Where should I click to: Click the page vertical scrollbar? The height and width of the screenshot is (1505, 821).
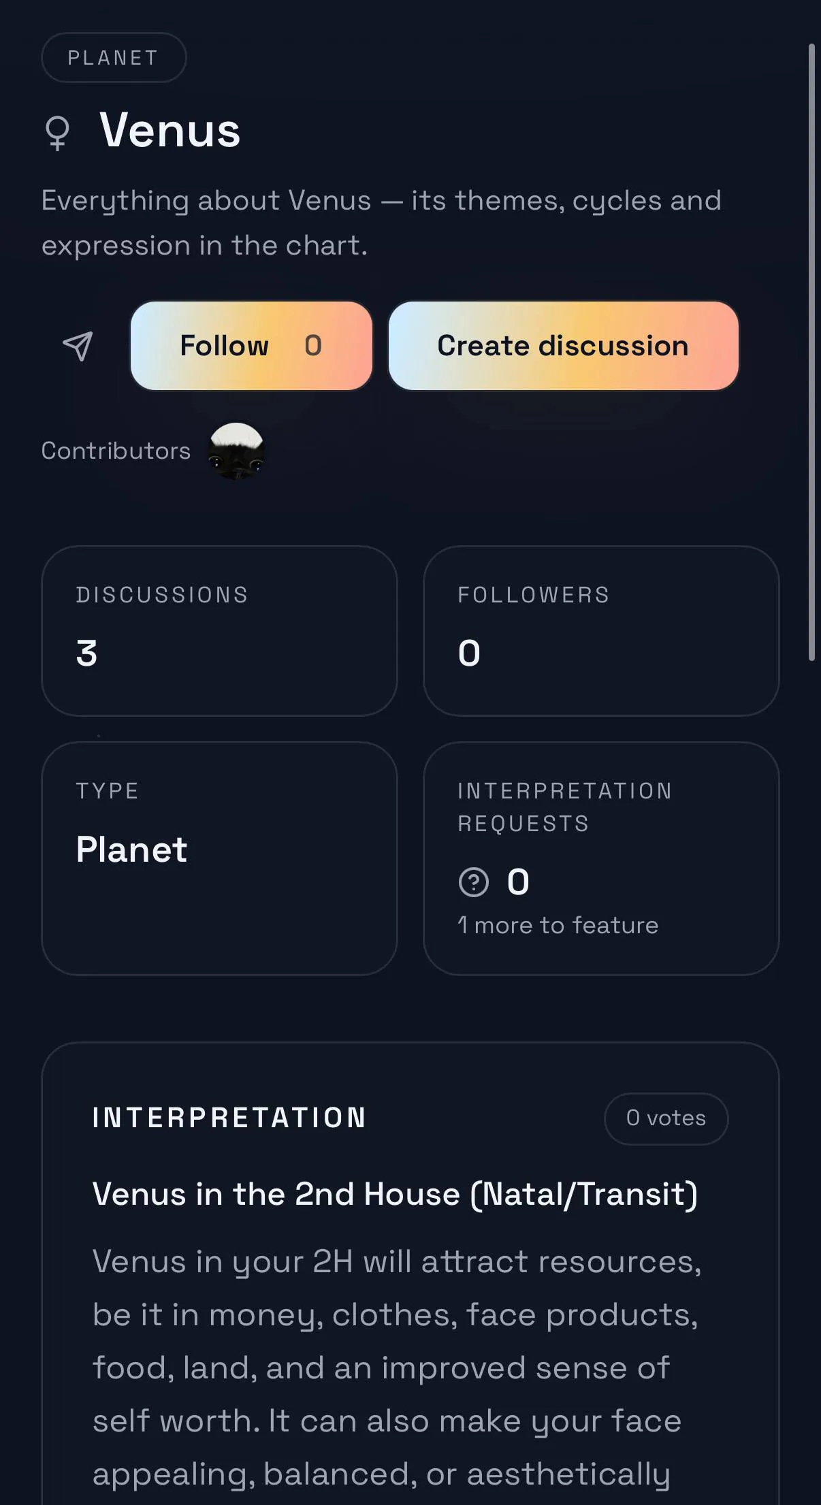pos(811,352)
